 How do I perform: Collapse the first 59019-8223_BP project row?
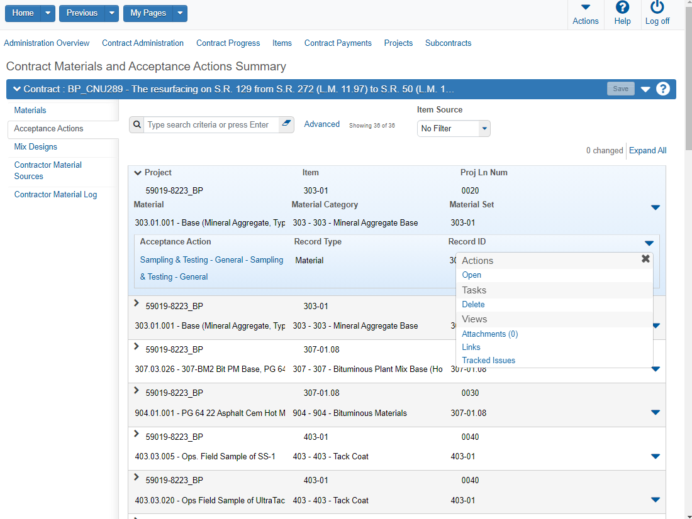point(138,173)
